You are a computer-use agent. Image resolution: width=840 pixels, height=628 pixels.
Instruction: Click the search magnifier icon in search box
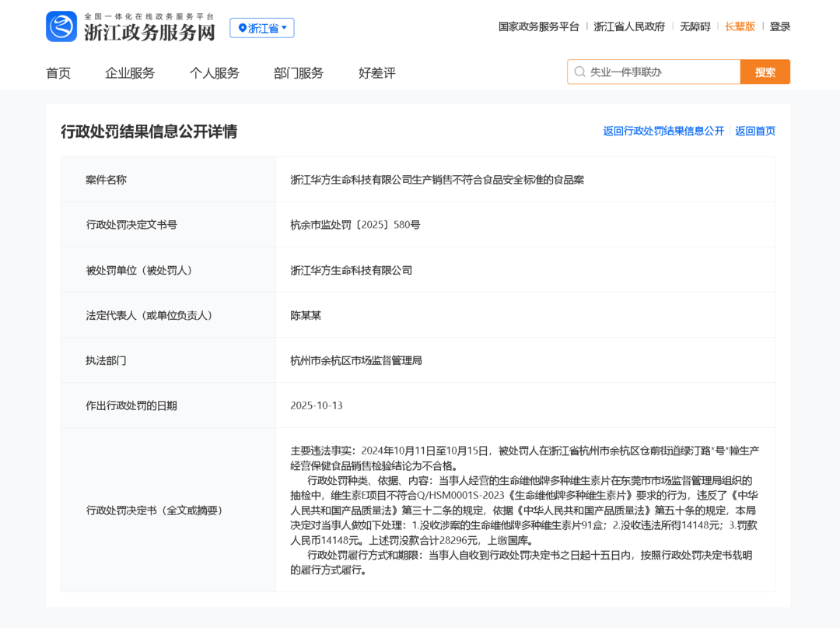click(x=579, y=72)
